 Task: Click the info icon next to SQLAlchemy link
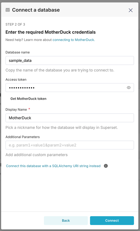pos(106,166)
